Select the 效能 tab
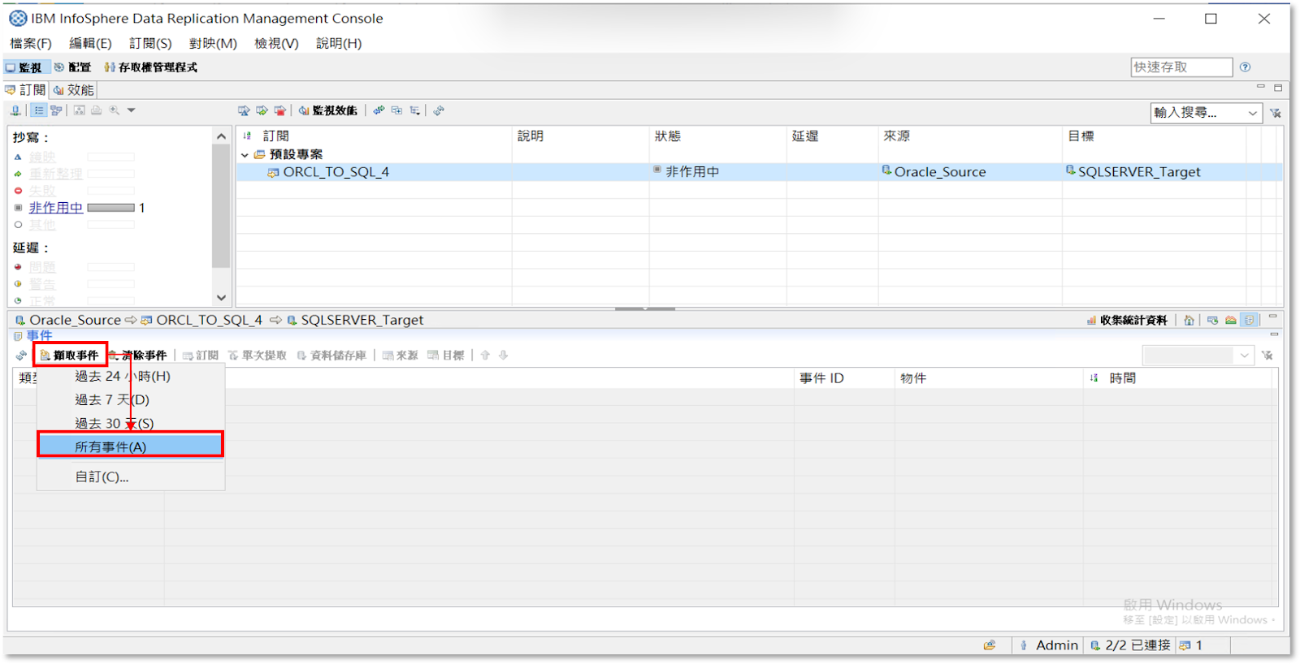The height and width of the screenshot is (664, 1300). 74,89
